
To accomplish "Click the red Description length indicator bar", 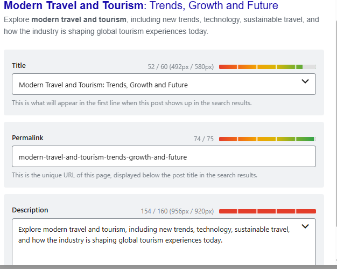I will click(x=268, y=211).
